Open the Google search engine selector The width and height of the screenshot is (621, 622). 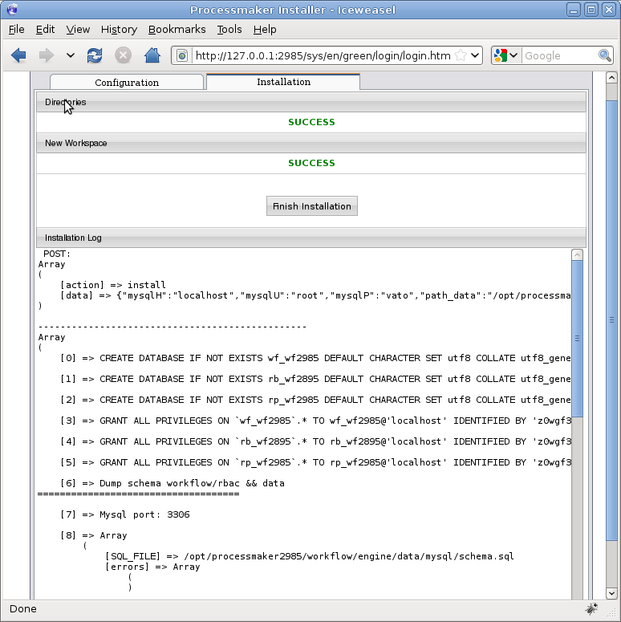tap(506, 55)
